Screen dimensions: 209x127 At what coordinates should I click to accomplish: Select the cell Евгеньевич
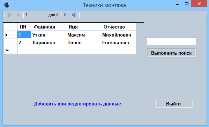(119, 42)
